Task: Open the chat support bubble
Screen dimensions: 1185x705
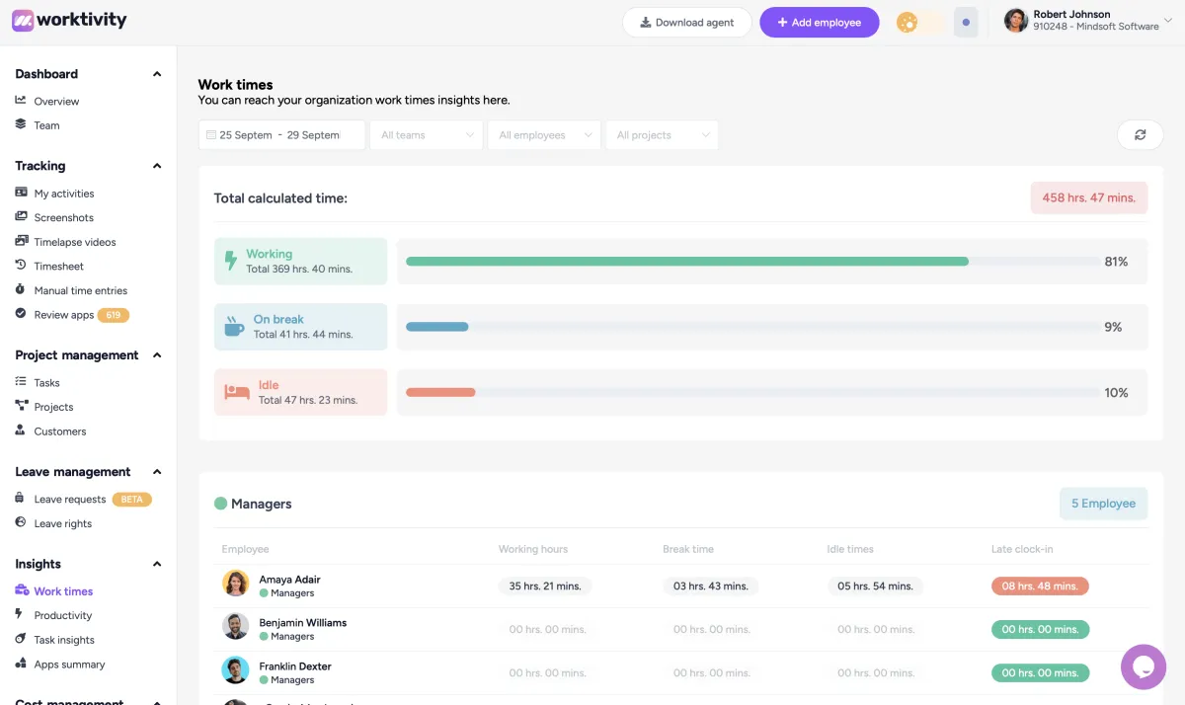Action: (1143, 666)
